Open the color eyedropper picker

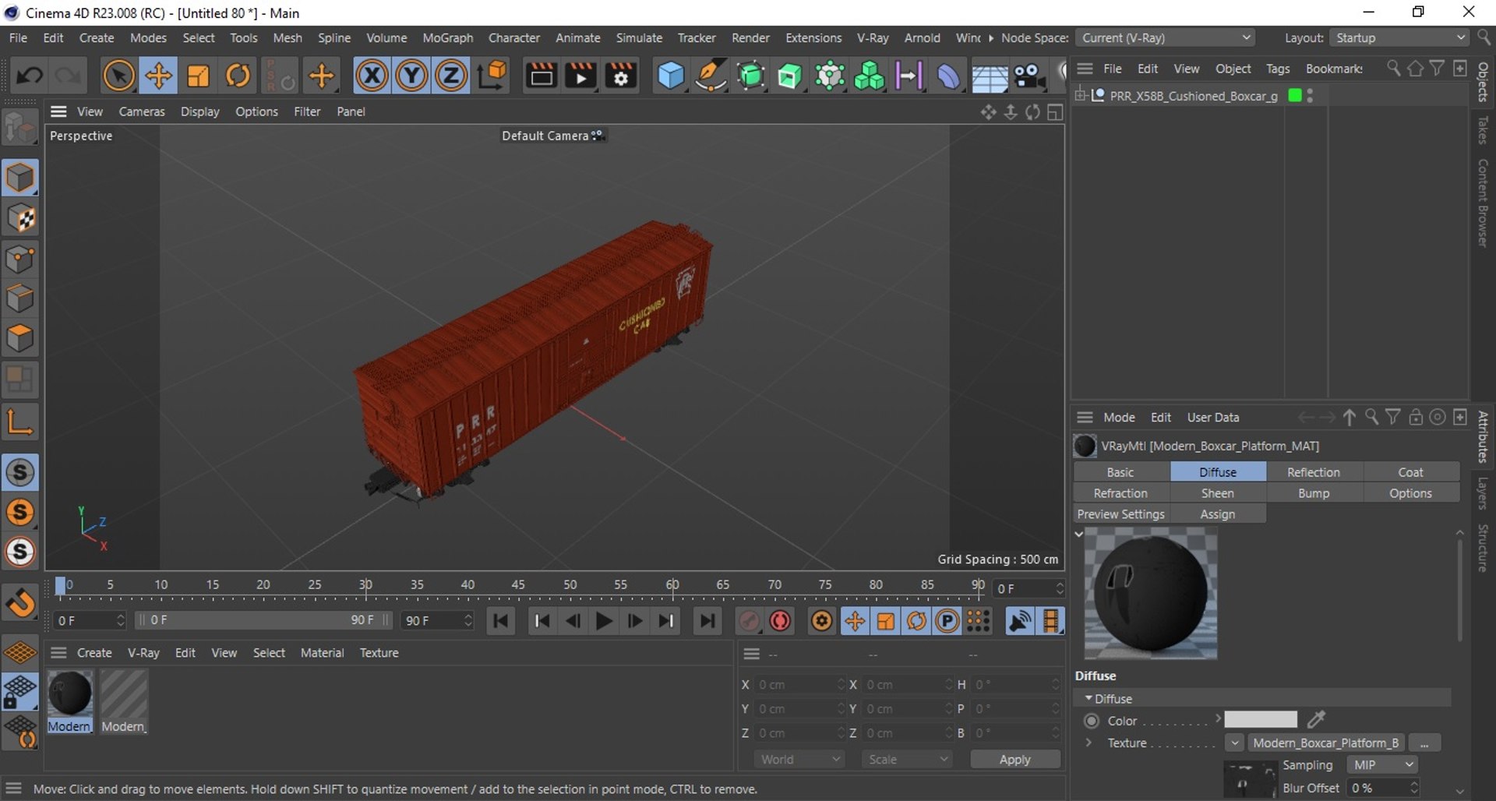coord(1317,719)
